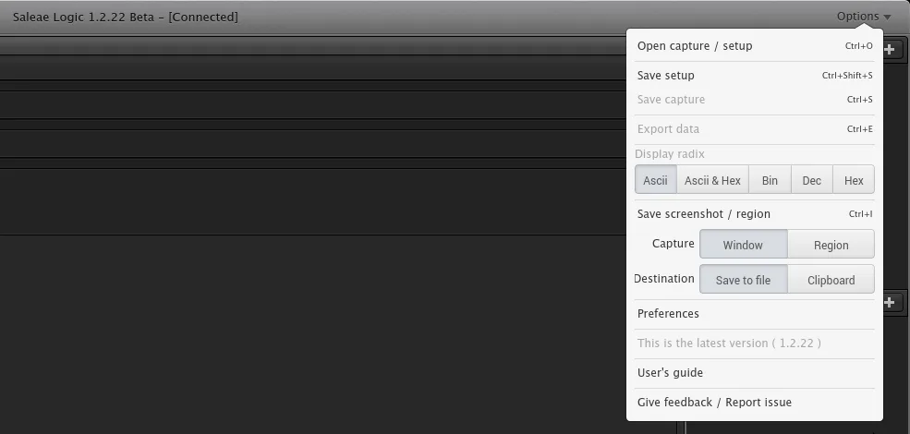Click the empty dark waveform area

pos(336,333)
